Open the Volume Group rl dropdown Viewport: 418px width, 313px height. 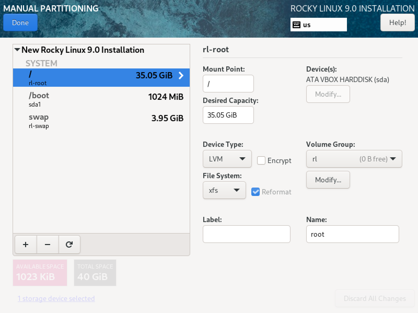[x=354, y=159]
